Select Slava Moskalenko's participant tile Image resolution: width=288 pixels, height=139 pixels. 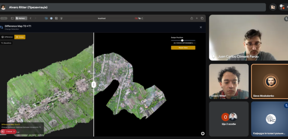click(270, 81)
